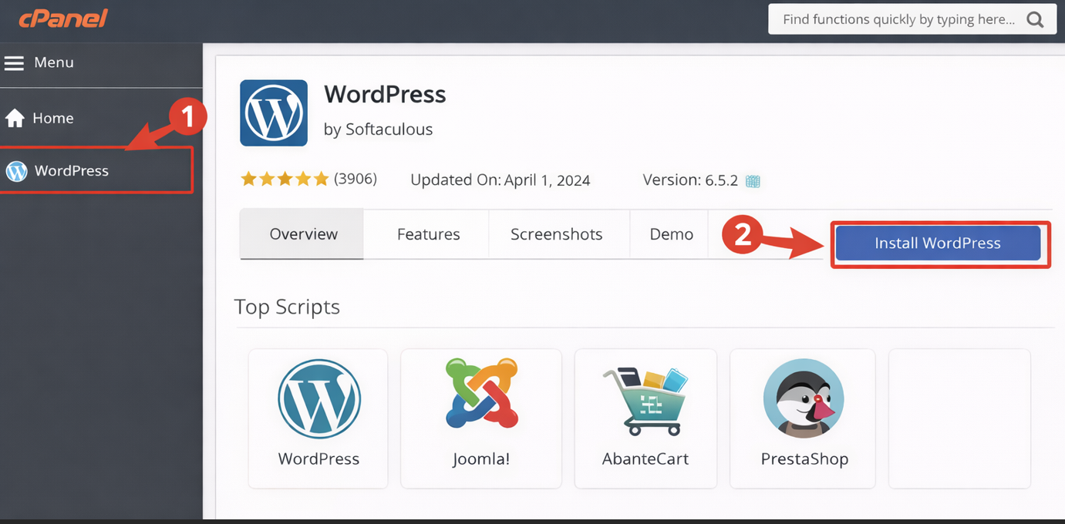Click the large WordPress logo beside title
1065x524 pixels.
274,113
